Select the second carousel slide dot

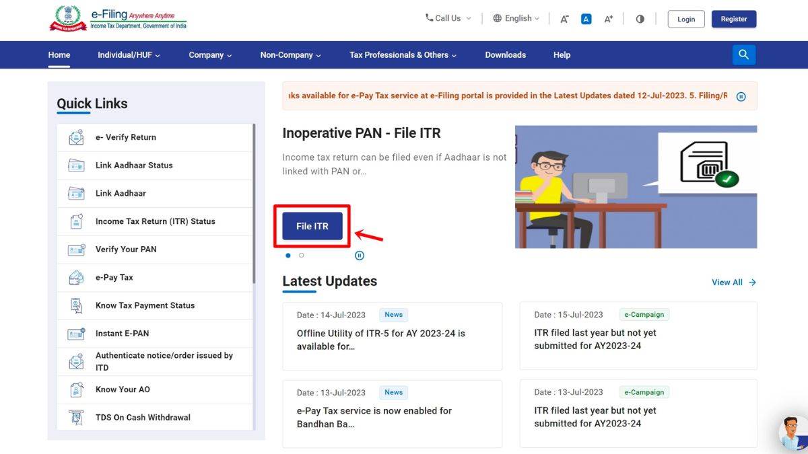[301, 256]
